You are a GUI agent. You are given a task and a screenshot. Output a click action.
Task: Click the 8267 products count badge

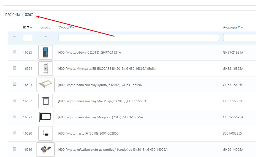click(x=29, y=15)
